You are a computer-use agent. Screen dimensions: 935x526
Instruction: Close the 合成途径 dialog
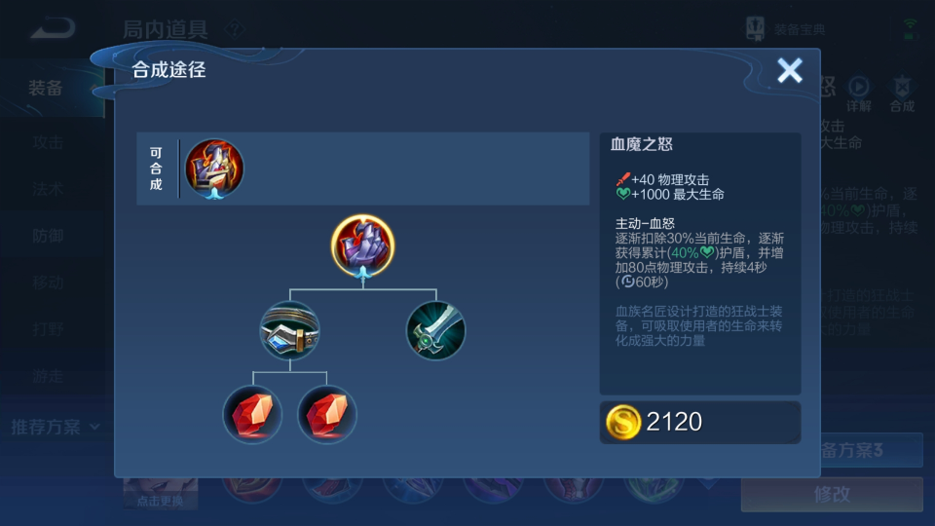(x=790, y=70)
